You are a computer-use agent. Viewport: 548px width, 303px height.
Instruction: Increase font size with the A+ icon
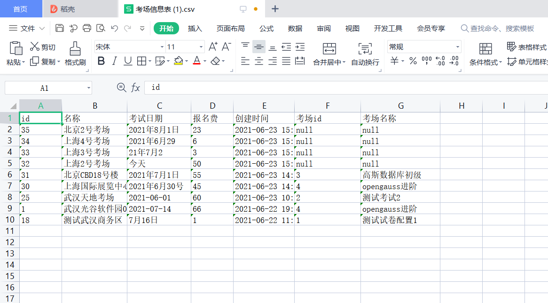[x=213, y=47]
